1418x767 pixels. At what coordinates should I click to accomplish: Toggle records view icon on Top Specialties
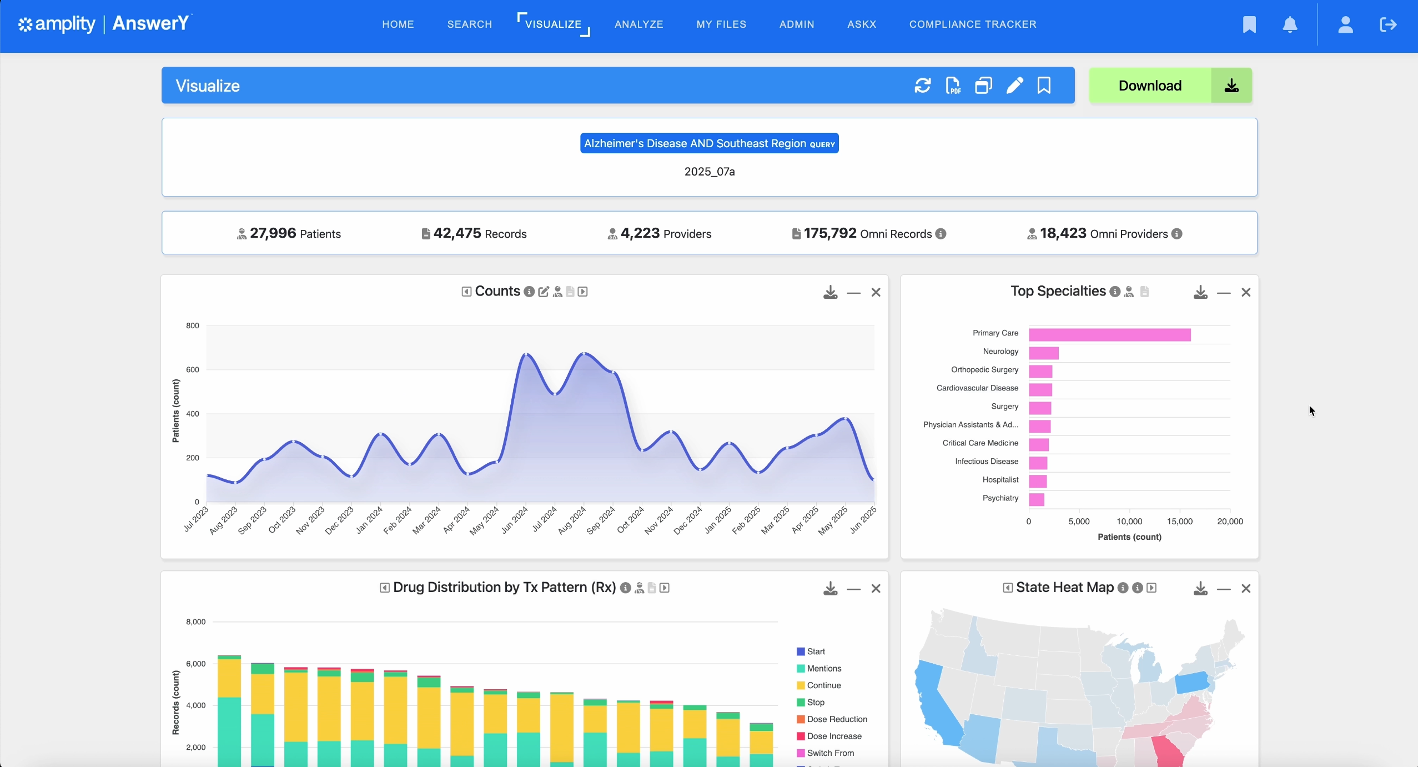1144,292
